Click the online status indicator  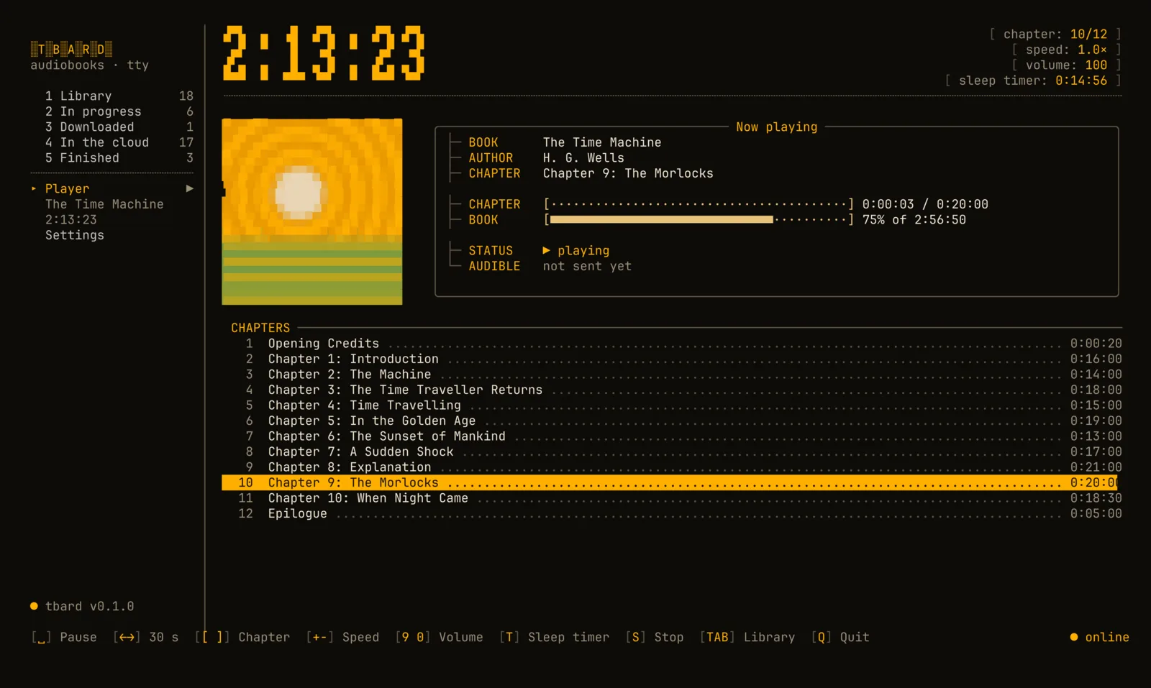pos(1099,637)
